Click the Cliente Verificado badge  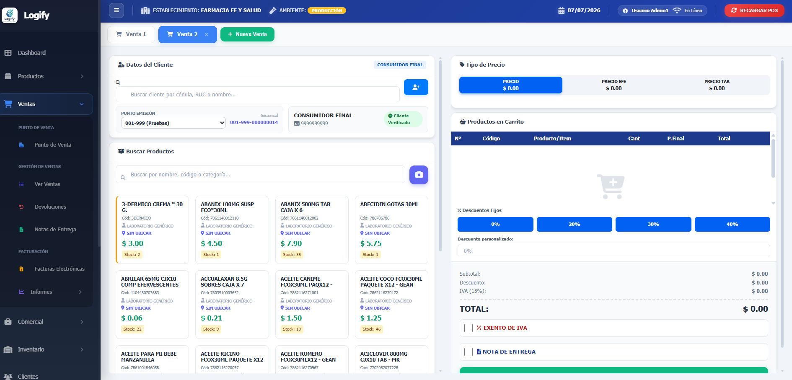pyautogui.click(x=403, y=119)
